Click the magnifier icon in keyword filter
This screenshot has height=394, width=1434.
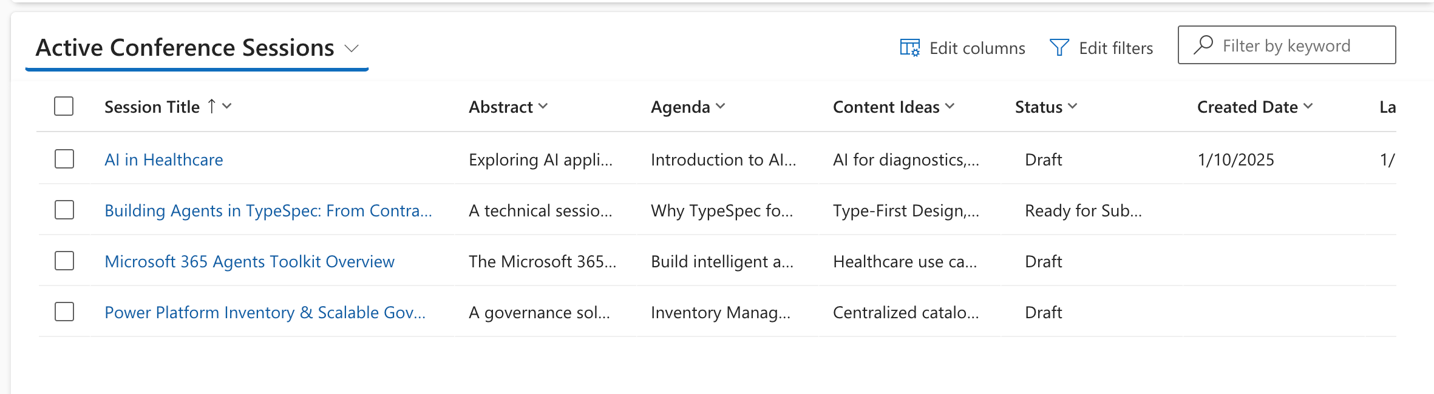tap(1203, 45)
